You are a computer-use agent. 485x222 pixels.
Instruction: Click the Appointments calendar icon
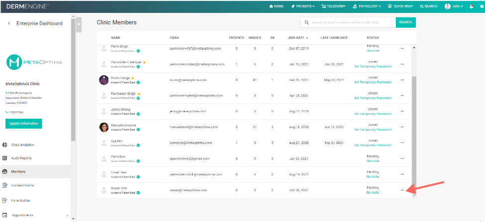4,215
